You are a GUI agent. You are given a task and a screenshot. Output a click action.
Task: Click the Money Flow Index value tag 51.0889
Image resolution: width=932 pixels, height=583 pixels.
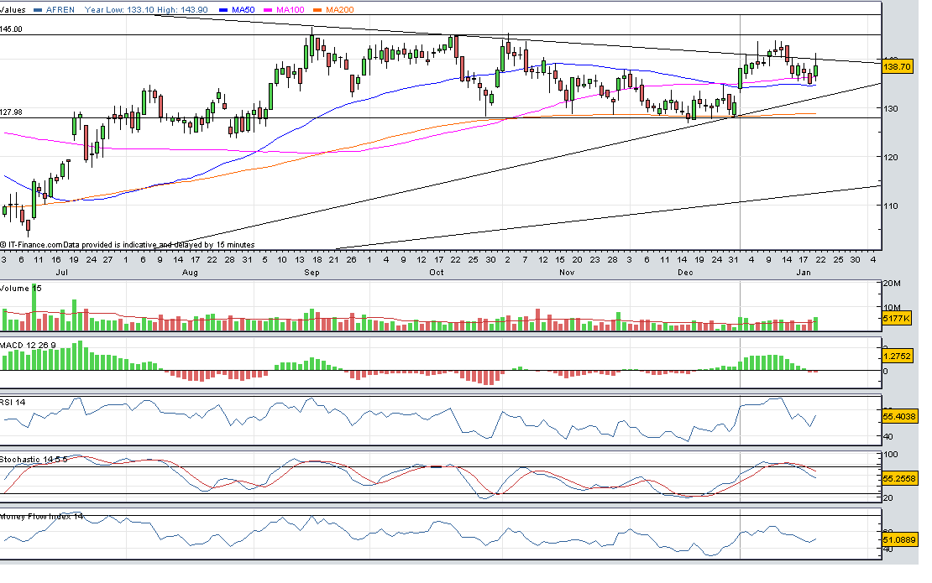click(898, 541)
